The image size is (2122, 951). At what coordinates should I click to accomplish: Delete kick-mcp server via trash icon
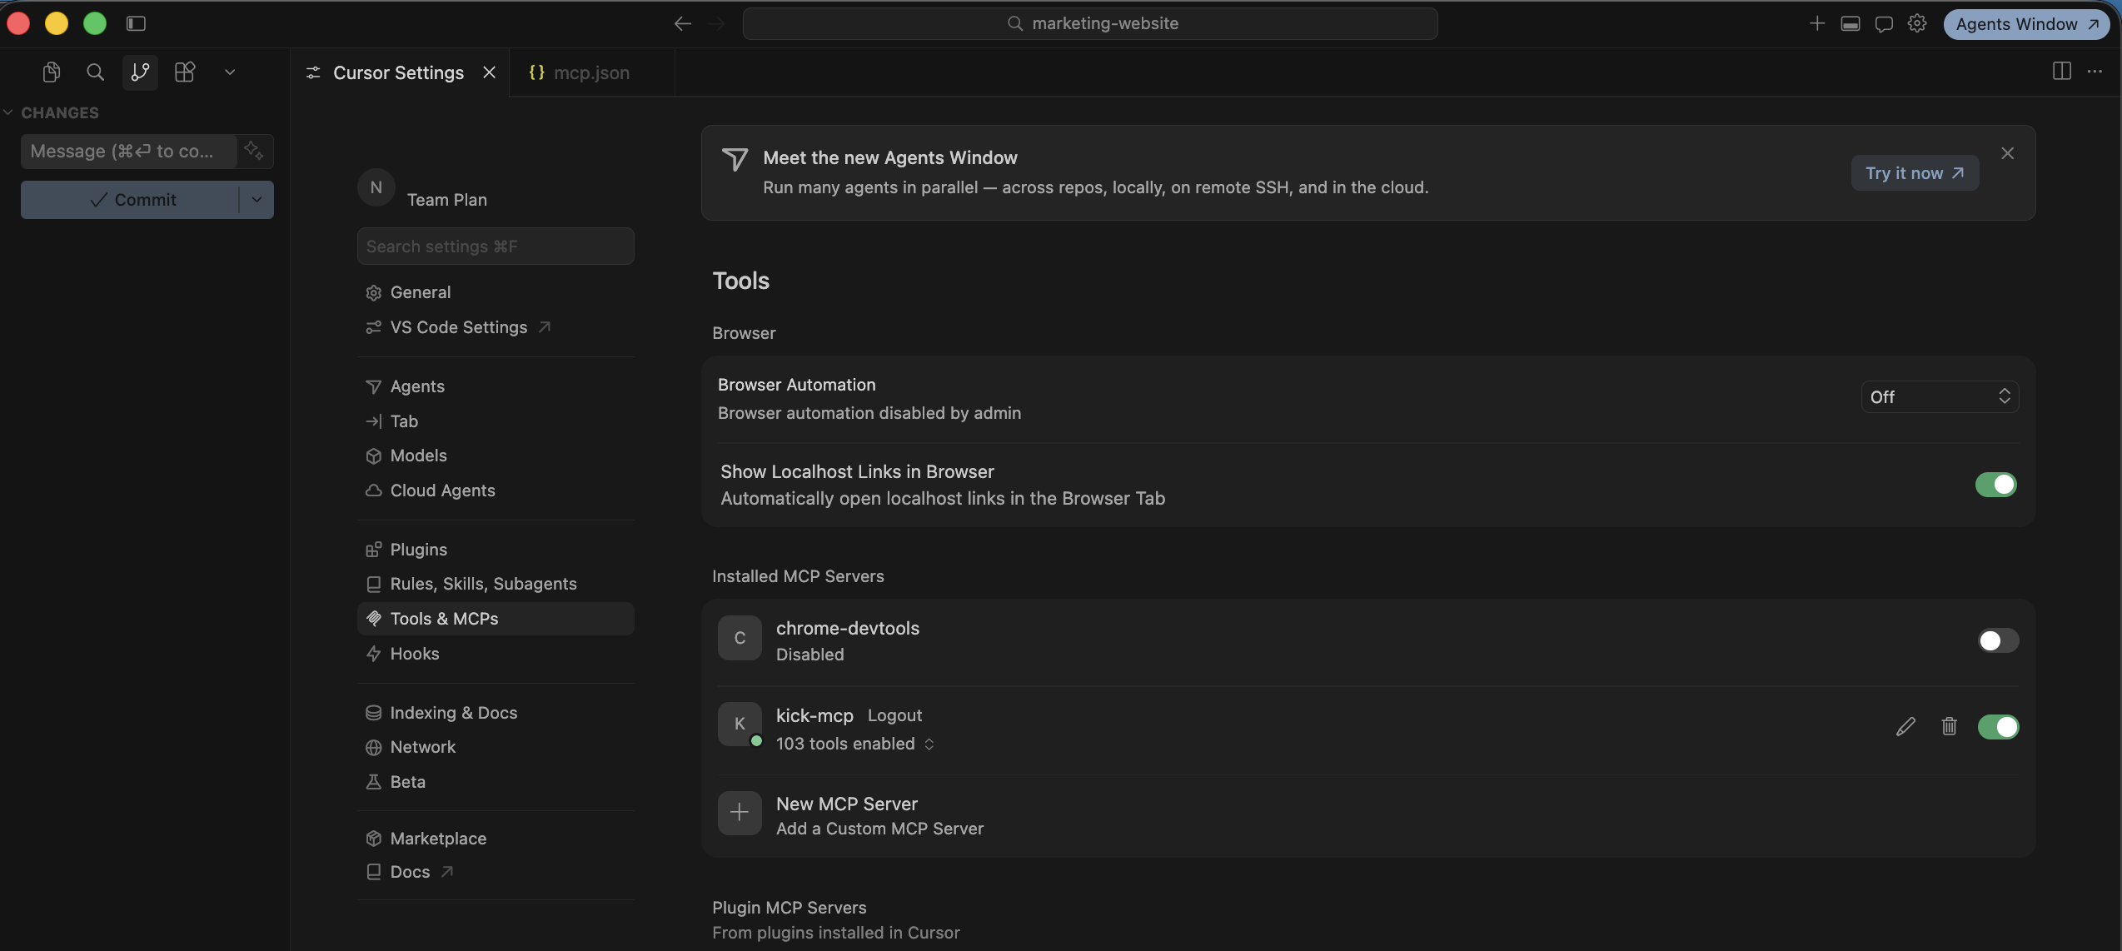[1949, 727]
